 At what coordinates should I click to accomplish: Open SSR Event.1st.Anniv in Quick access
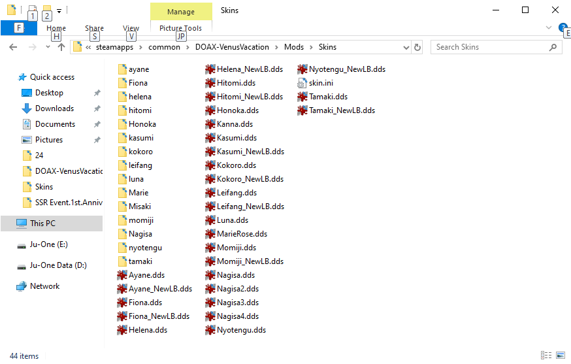pyautogui.click(x=63, y=203)
